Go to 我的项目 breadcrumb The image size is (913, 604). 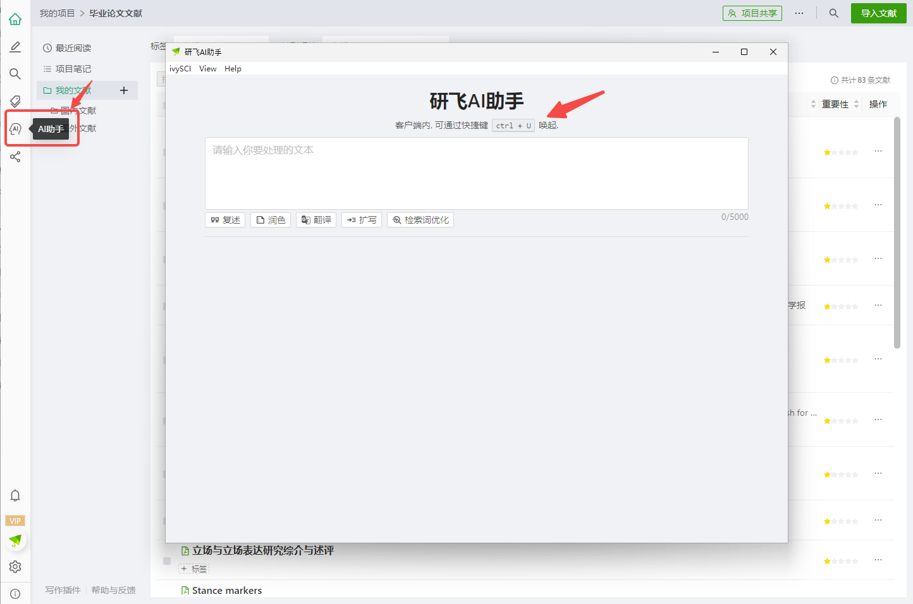click(x=57, y=13)
